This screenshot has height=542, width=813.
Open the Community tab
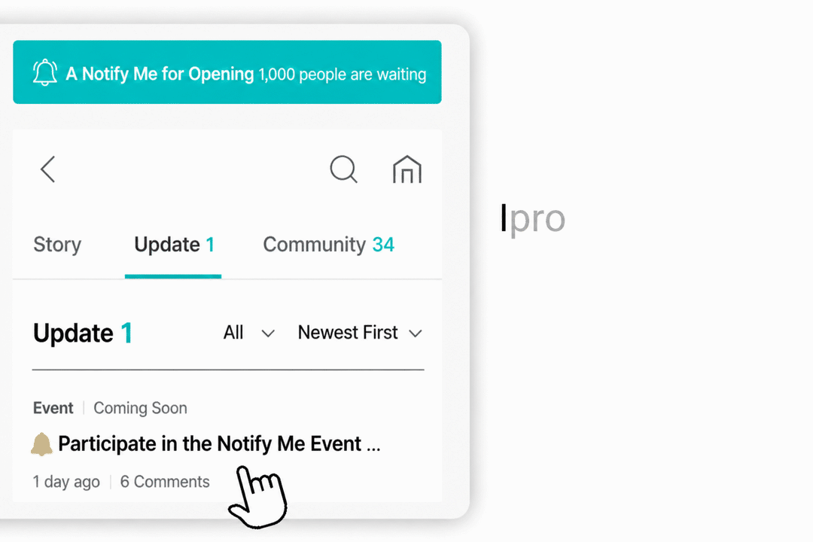pos(328,245)
